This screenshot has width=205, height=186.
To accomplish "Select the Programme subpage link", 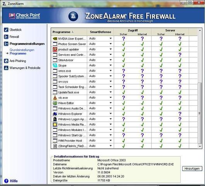I will (x=18, y=53).
